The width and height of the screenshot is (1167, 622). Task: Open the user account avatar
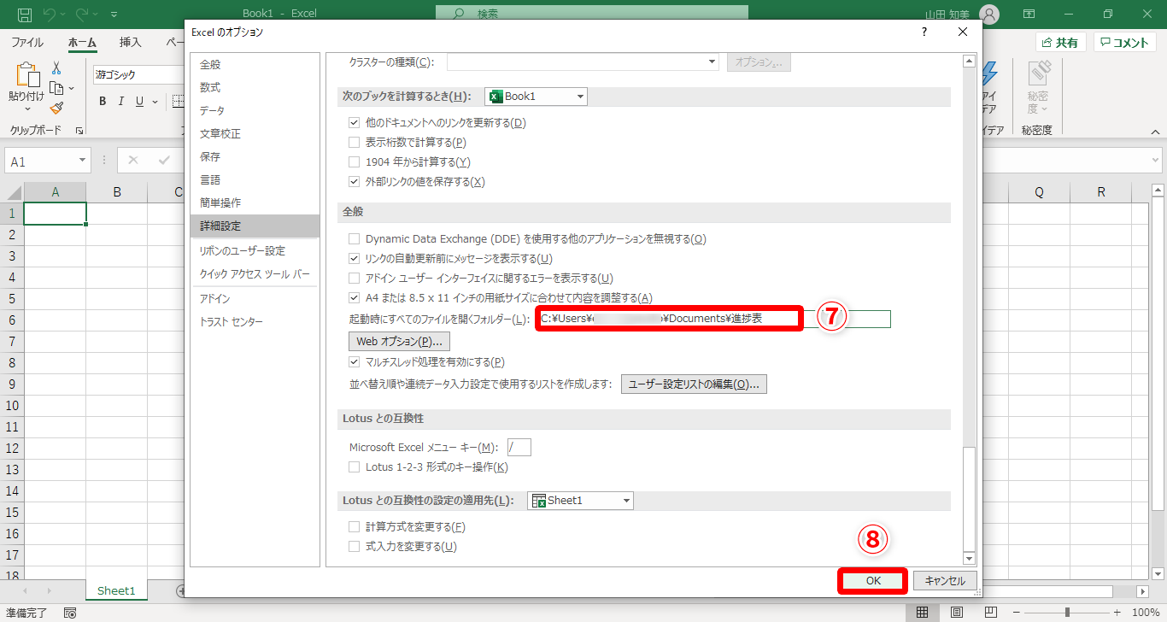[989, 15]
